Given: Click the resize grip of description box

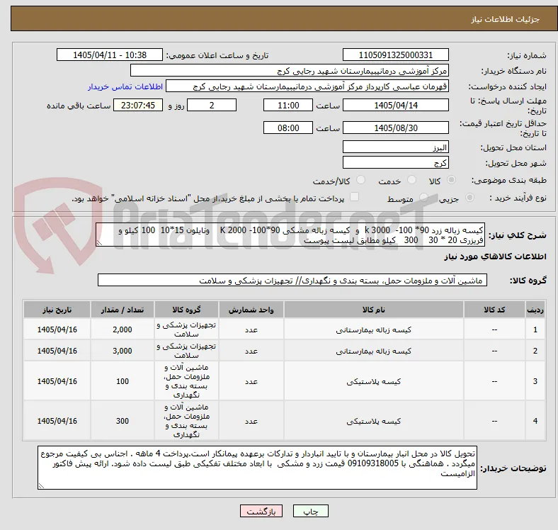Looking at the screenshot, I should point(99,242).
